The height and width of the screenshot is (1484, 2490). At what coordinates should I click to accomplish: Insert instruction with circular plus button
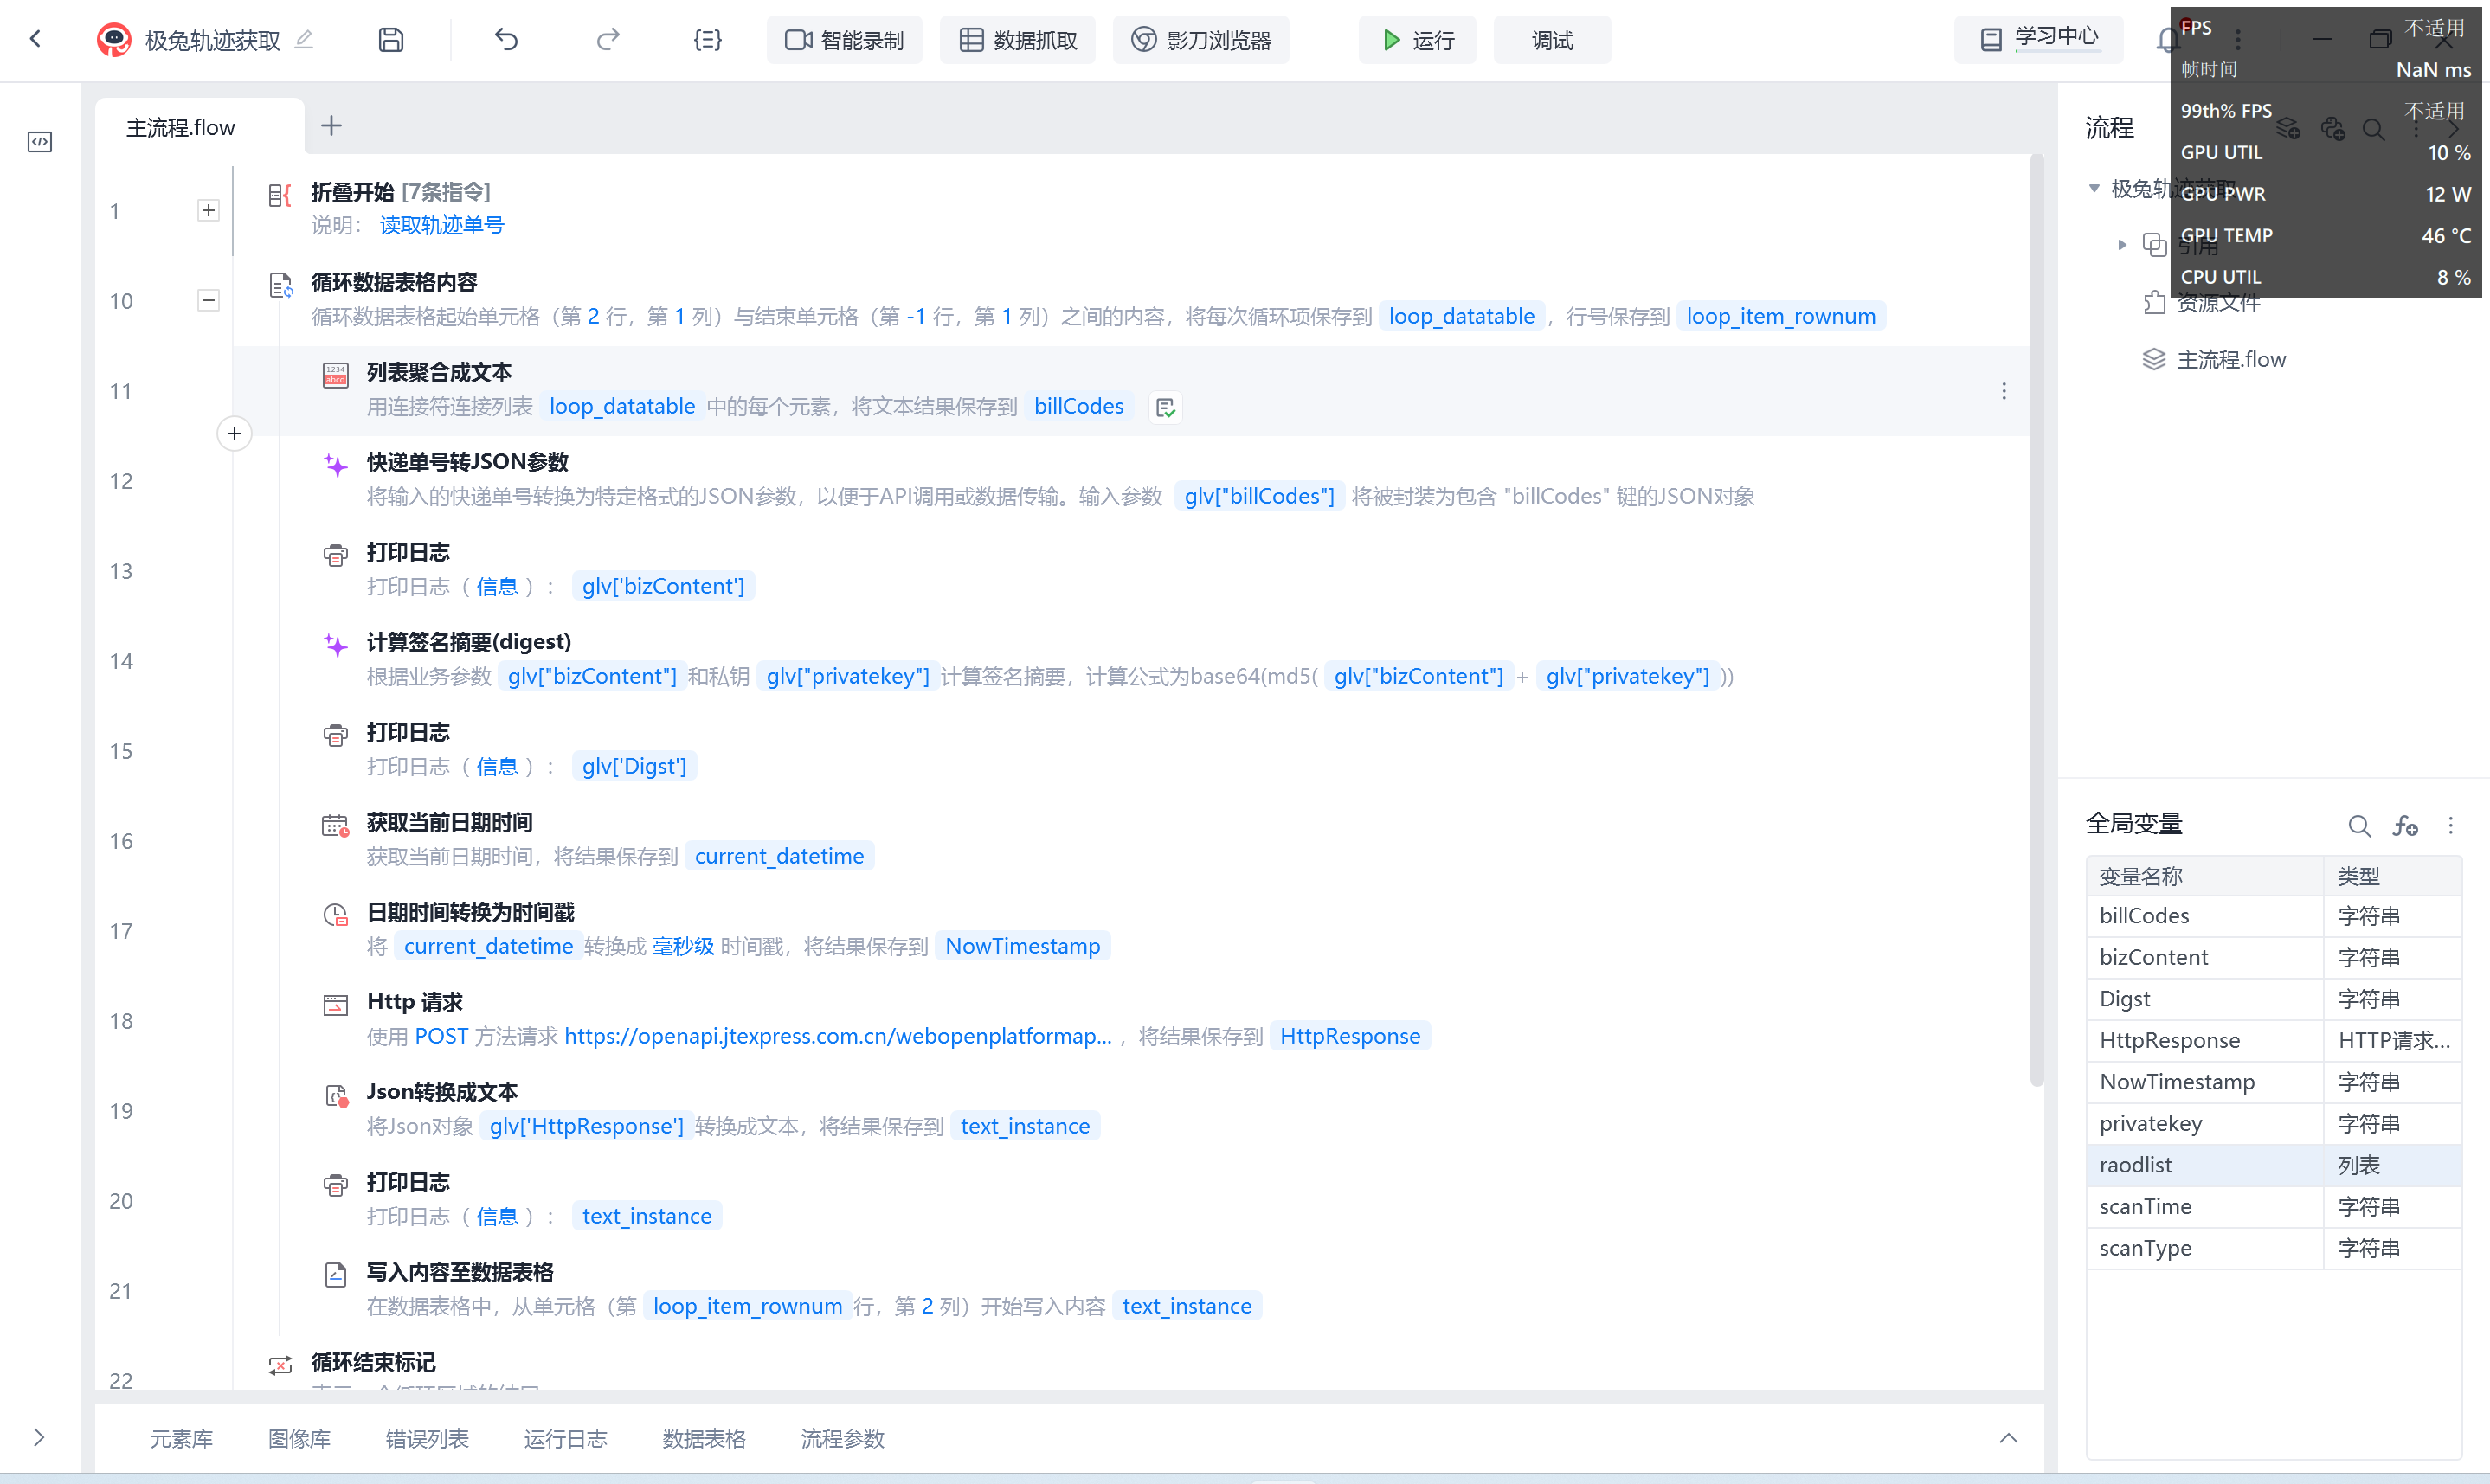[234, 433]
